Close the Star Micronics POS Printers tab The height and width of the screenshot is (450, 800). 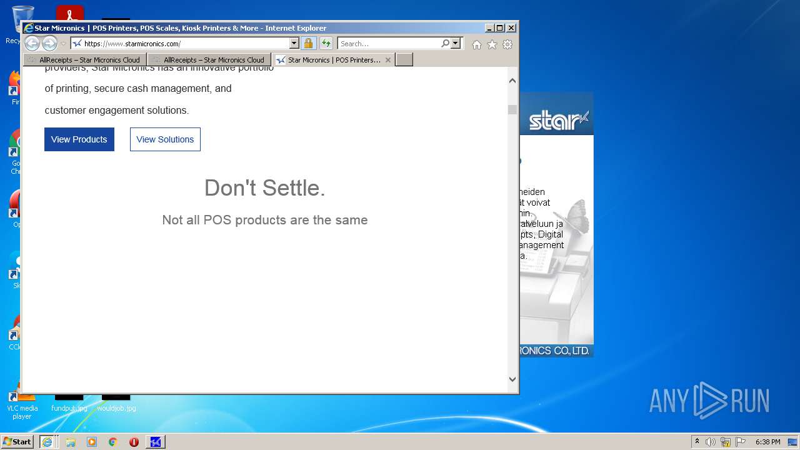[388, 60]
